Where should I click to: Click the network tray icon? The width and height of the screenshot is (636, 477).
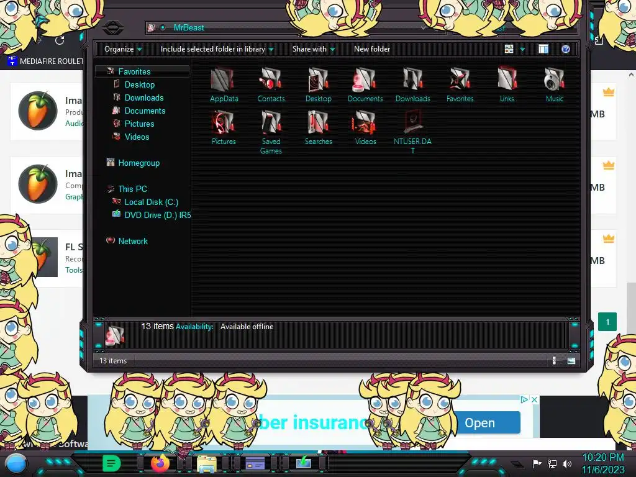pos(552,463)
